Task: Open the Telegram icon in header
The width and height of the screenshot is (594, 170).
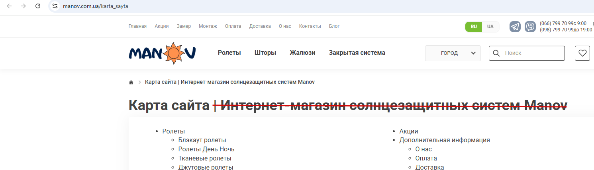Action: coord(515,27)
